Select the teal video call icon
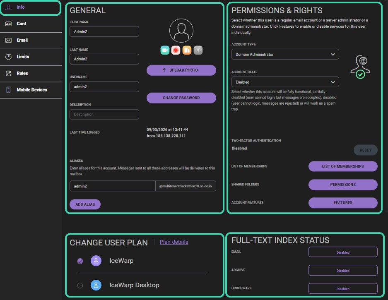 pyautogui.click(x=165, y=50)
